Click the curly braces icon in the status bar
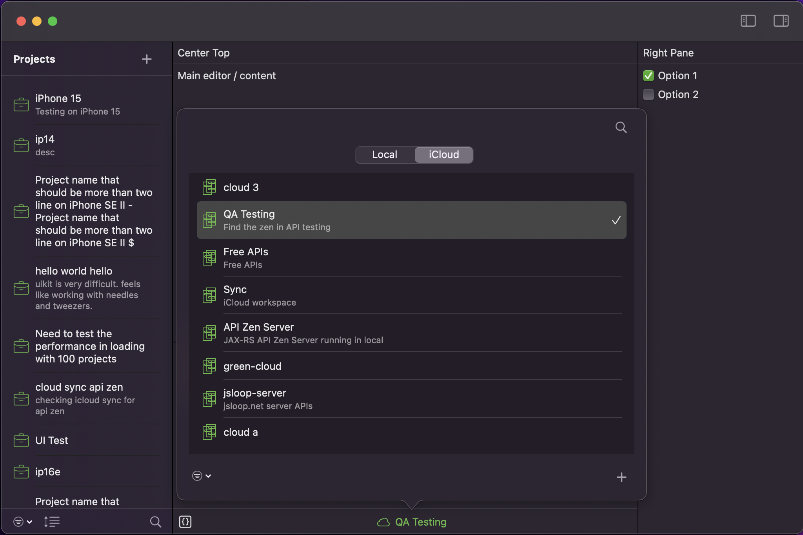 [x=185, y=522]
